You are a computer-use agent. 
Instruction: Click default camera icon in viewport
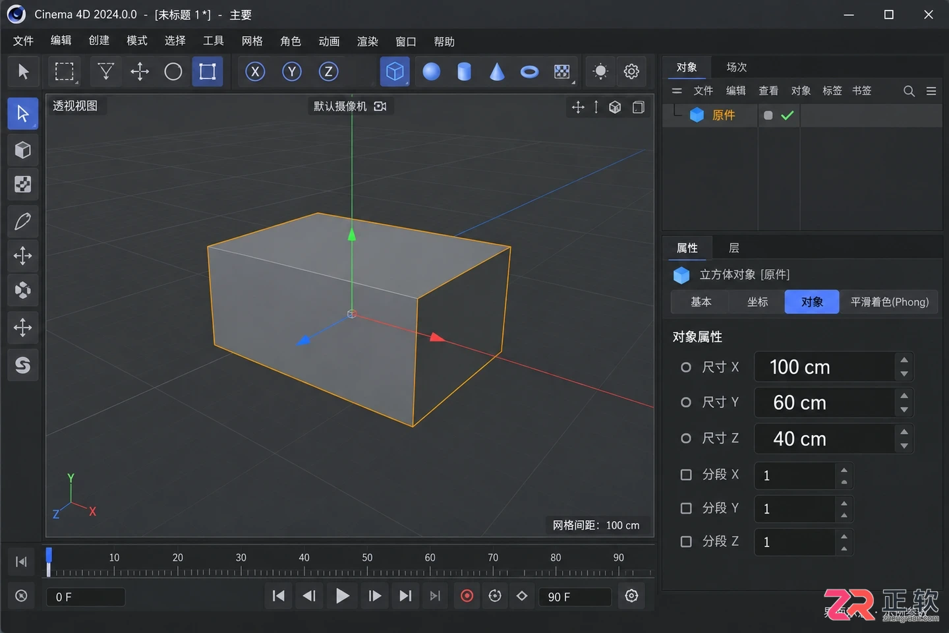[x=380, y=106]
